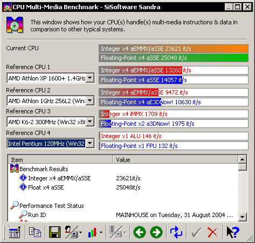Viewport: 255px width, 243px height.
Task: Click the Reference CPU 1 label
Action: tap(28, 67)
